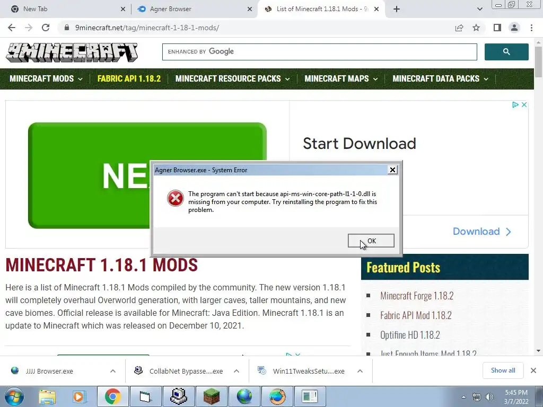Close the ad with the X icon
This screenshot has width=543, height=407.
point(524,104)
